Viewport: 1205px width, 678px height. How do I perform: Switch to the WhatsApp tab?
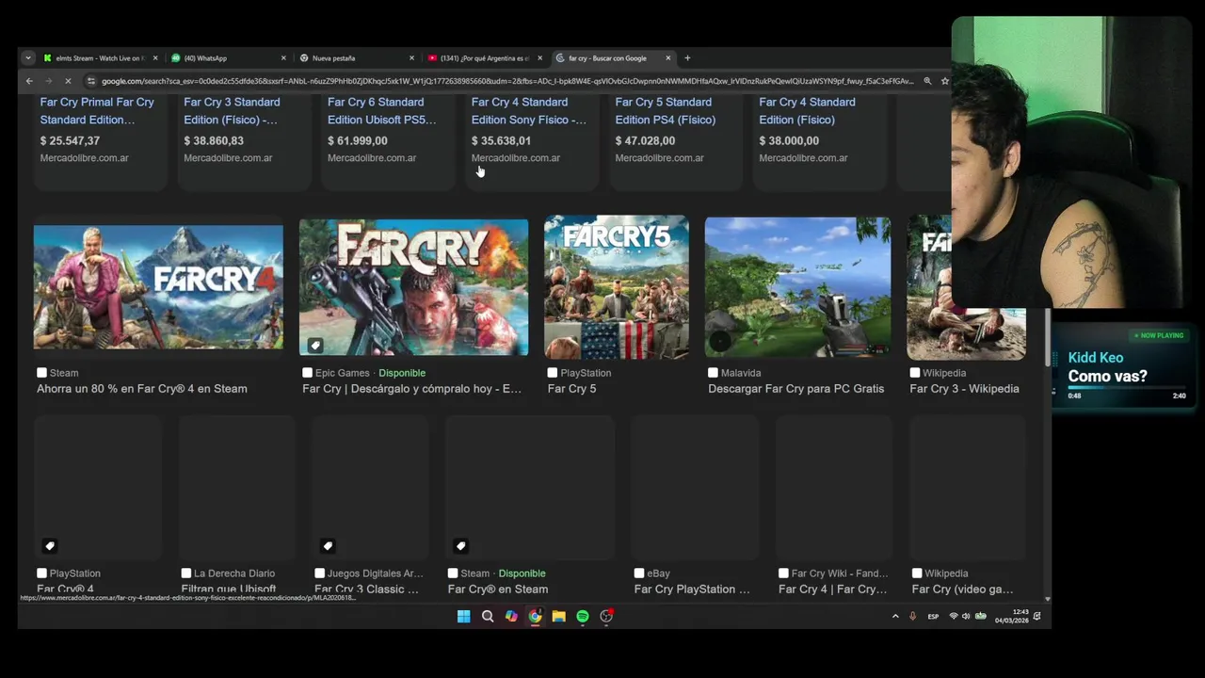(x=228, y=58)
